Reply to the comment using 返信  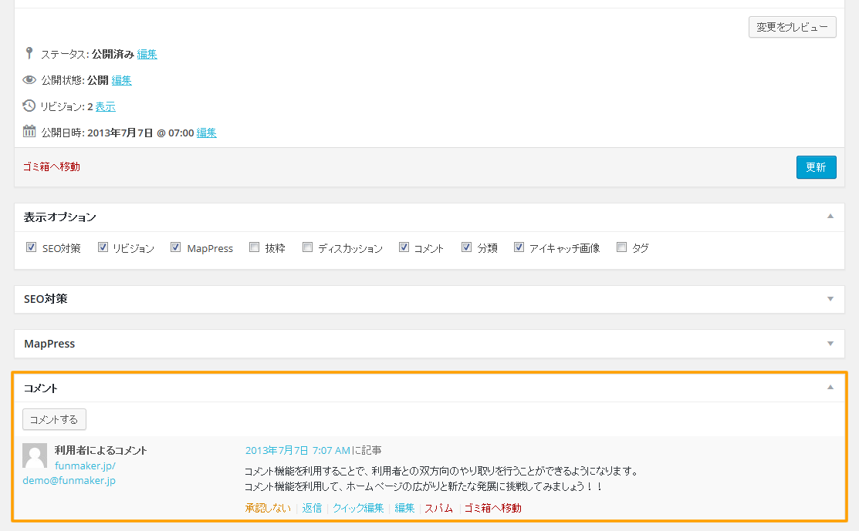(x=311, y=508)
